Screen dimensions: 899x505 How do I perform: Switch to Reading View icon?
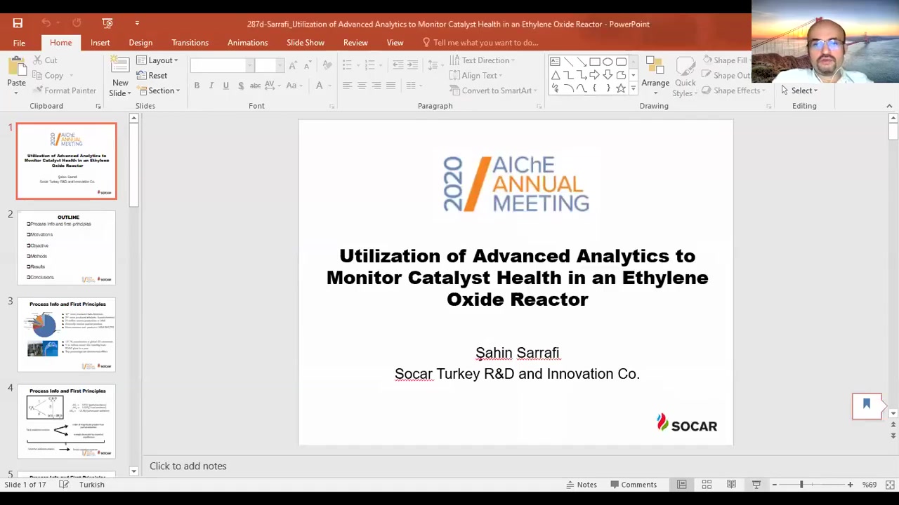click(x=731, y=485)
